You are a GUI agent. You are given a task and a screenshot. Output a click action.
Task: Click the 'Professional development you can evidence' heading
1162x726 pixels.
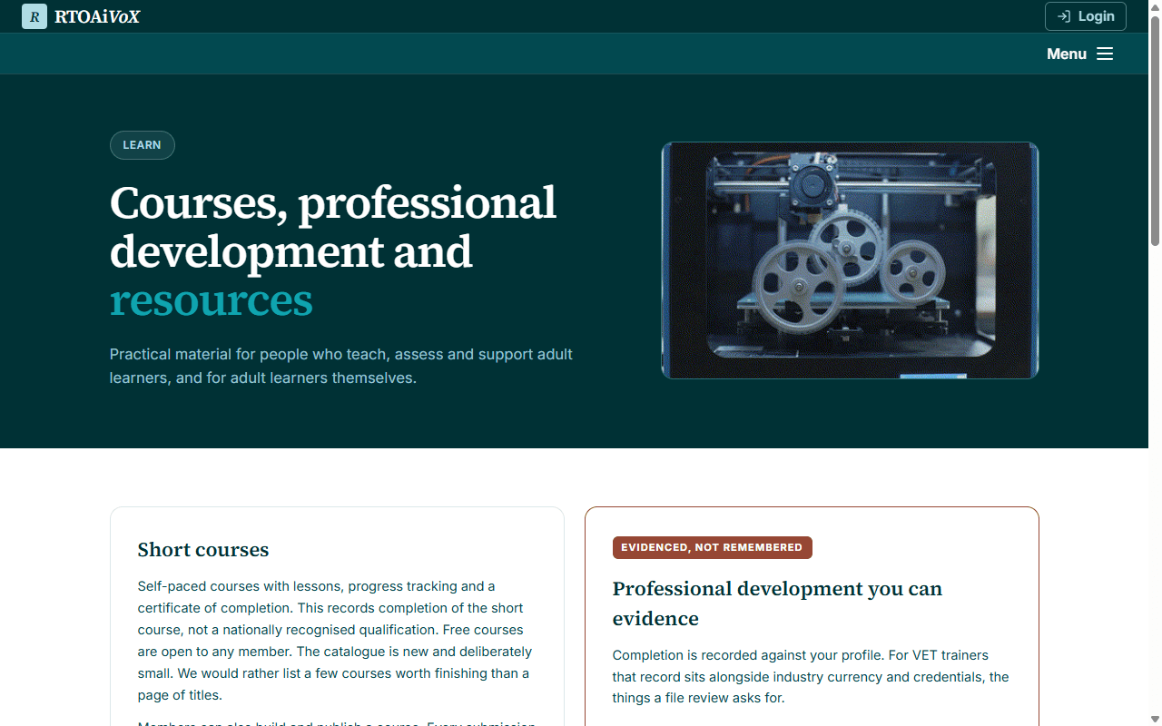(777, 603)
